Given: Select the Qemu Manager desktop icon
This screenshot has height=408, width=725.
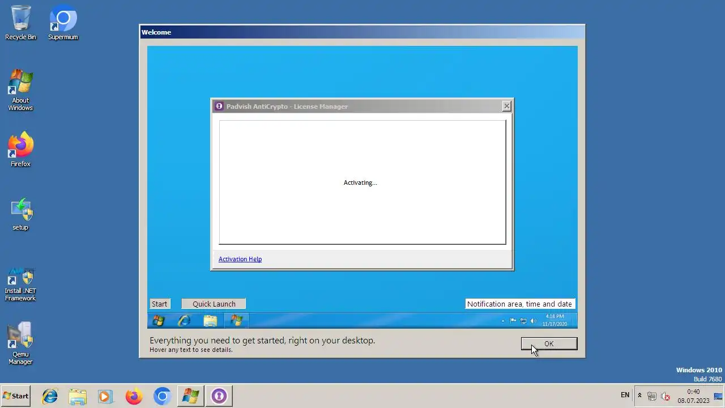Looking at the screenshot, I should 20,343.
